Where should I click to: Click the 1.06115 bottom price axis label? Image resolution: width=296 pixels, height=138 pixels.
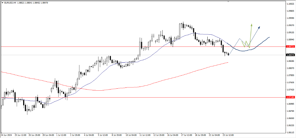point(290,133)
